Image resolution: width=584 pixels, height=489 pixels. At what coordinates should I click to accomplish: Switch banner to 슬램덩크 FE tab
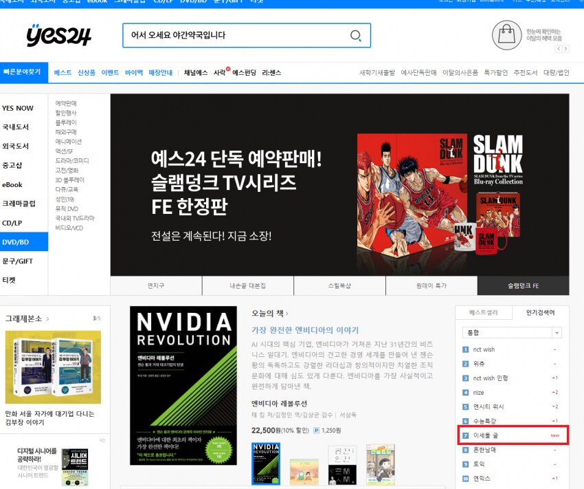[x=524, y=286]
